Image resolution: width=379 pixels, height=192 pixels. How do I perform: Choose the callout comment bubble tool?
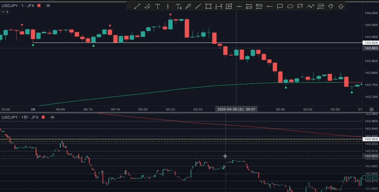[x=280, y=6]
